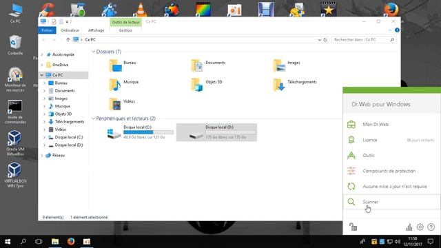The image size is (441, 248).
Task: Open the notification center icon
Action: (430, 242)
